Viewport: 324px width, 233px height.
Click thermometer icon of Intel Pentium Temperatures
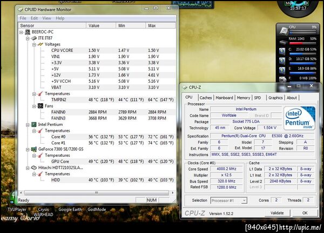tap(40, 131)
